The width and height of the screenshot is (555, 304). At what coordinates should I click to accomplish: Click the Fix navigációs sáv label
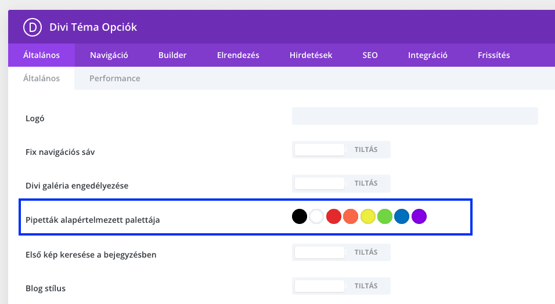[x=60, y=152]
